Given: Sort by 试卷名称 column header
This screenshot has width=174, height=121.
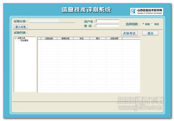Looking at the screenshot, I should [x=49, y=38].
